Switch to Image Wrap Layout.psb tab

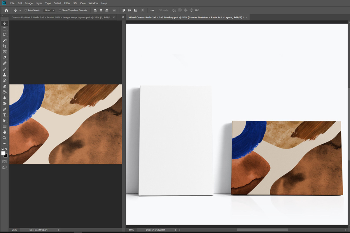(x=62, y=17)
